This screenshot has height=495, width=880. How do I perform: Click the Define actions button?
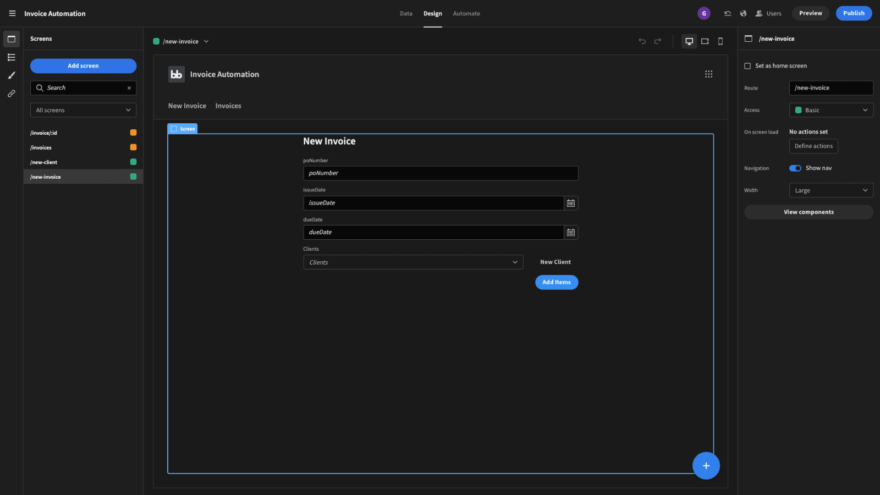pos(813,146)
